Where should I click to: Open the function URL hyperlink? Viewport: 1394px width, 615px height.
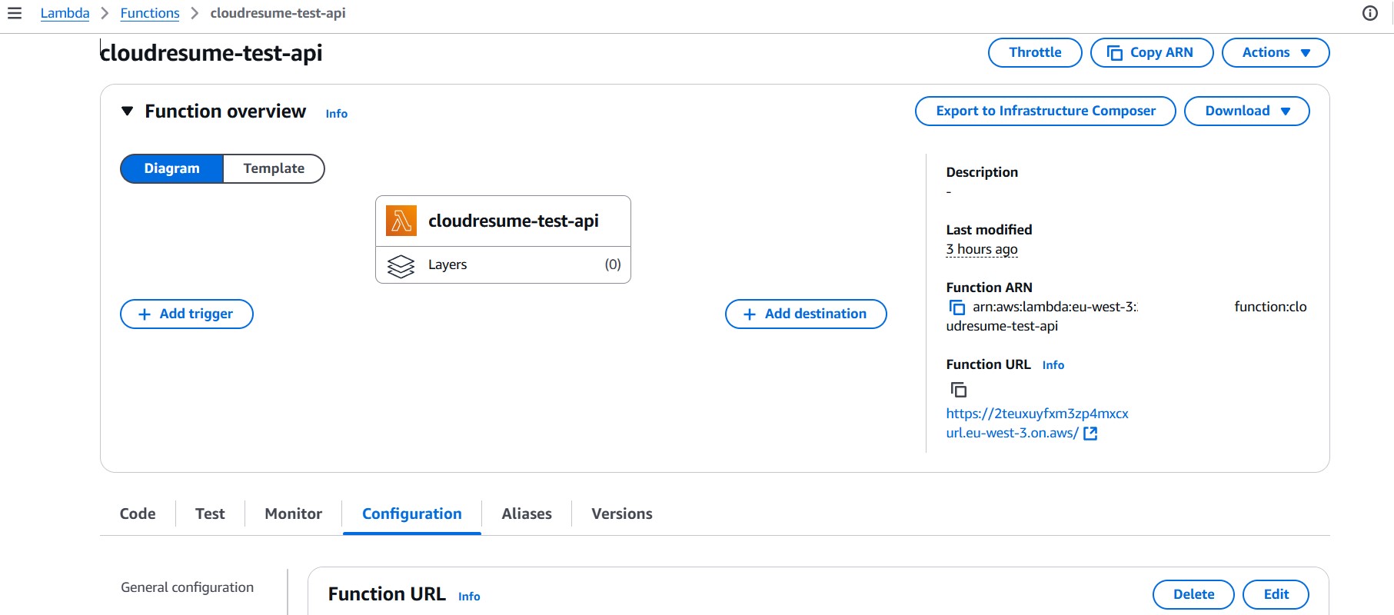[1037, 423]
